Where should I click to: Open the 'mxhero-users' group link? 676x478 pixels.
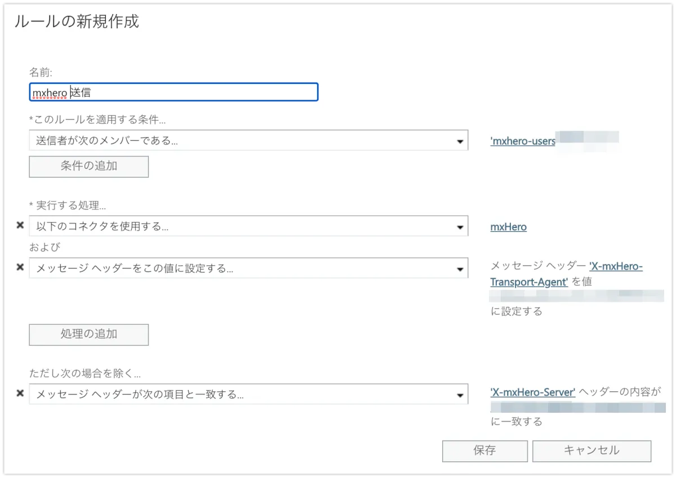[522, 141]
